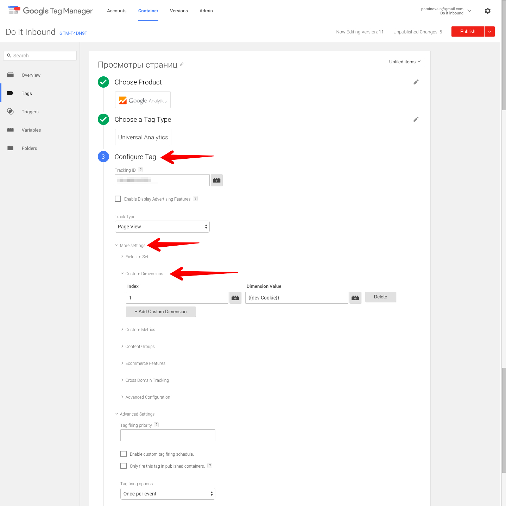
Task: Click the Tag firing priority field
Action: tap(168, 435)
